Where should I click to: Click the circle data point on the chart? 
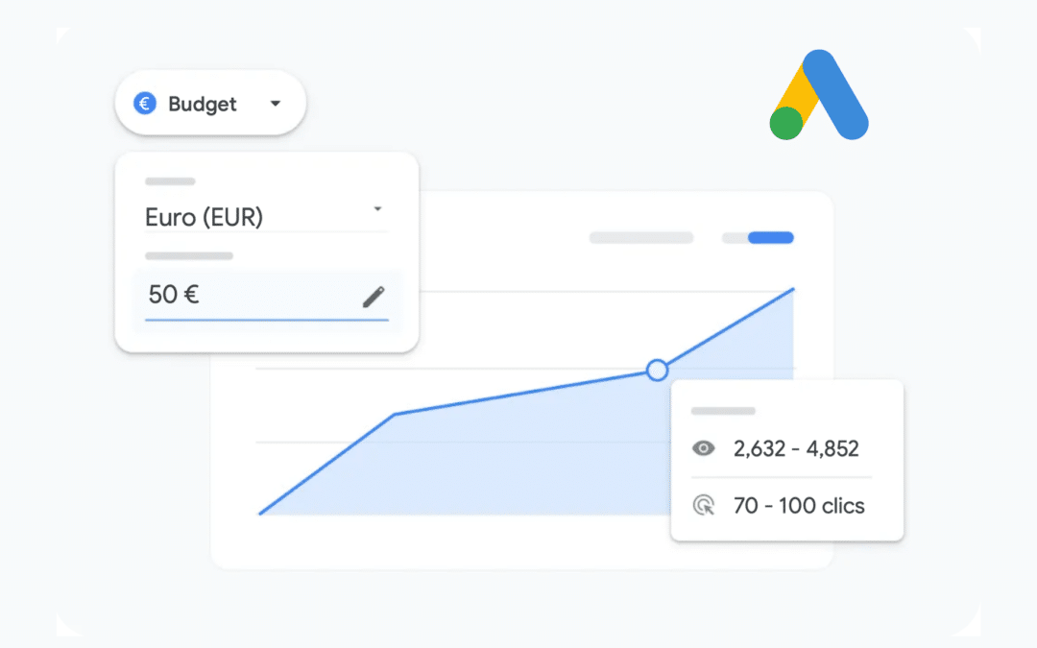click(657, 371)
